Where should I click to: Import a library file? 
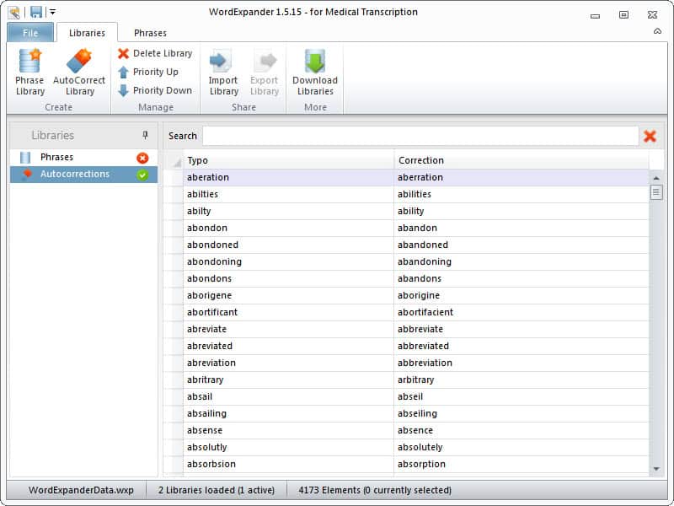coord(222,72)
